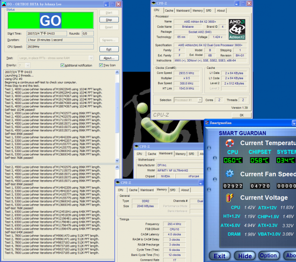This screenshot has height=262, width=296.
Task: Click the lifebuoy Current Temperature icon
Action: pos(229,143)
